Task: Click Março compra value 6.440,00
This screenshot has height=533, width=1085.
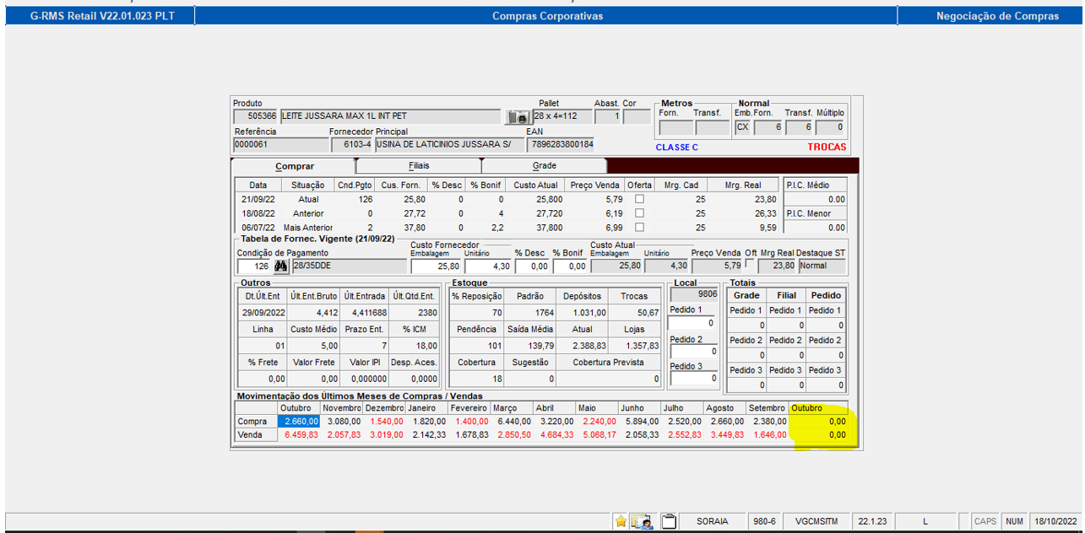Action: [x=512, y=421]
